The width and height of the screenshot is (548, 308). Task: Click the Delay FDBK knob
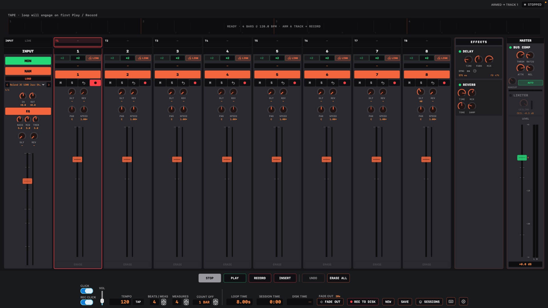pyautogui.click(x=479, y=59)
